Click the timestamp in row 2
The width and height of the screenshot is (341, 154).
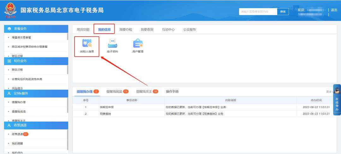316,114
